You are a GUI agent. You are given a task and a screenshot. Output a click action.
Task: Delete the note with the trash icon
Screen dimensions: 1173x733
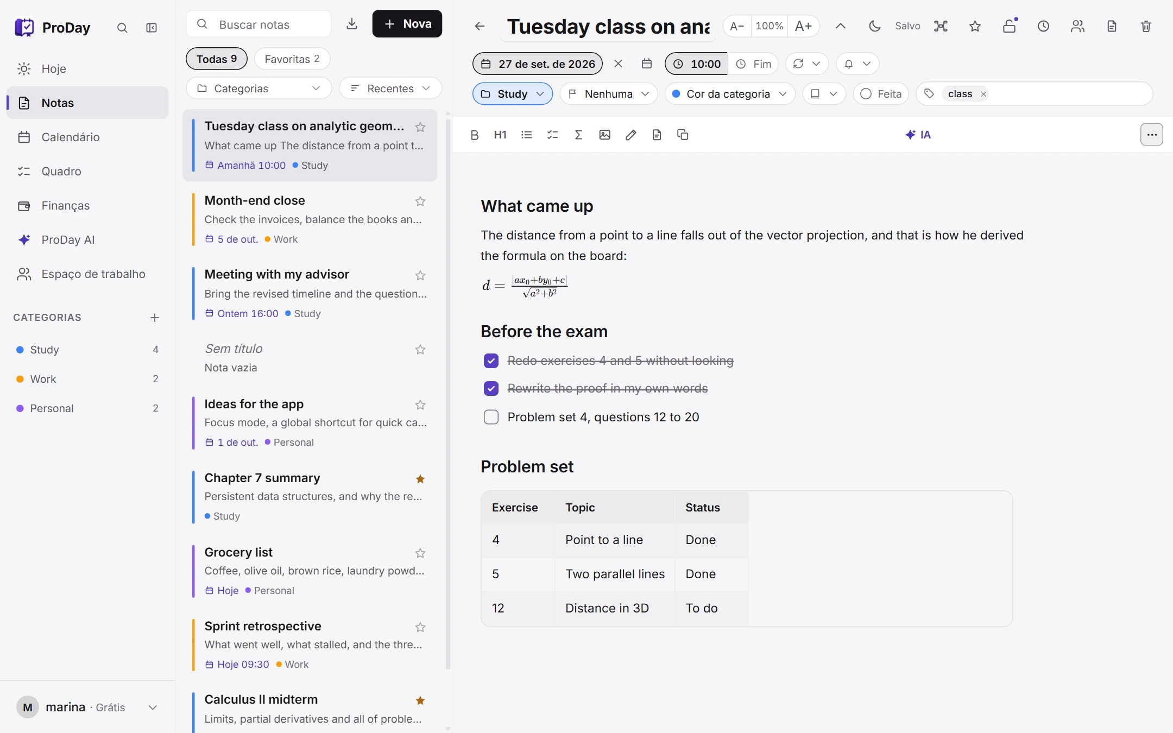[1146, 26]
